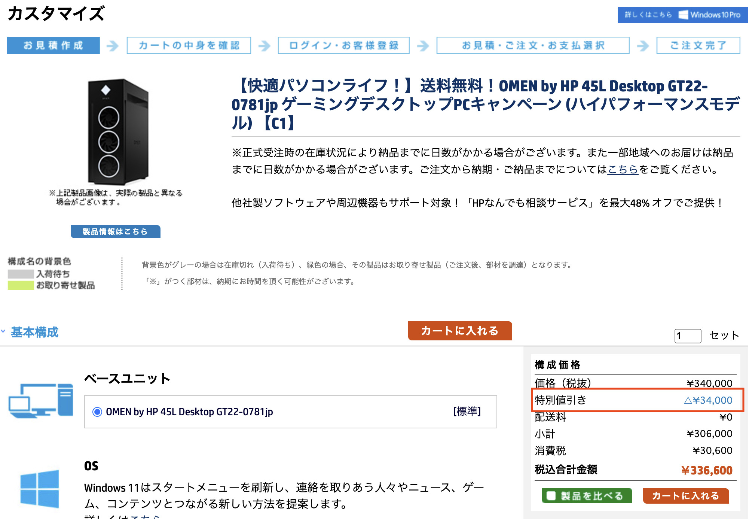Click the 製品情報はこちら button
Screen dimensions: 749x519
(116, 231)
